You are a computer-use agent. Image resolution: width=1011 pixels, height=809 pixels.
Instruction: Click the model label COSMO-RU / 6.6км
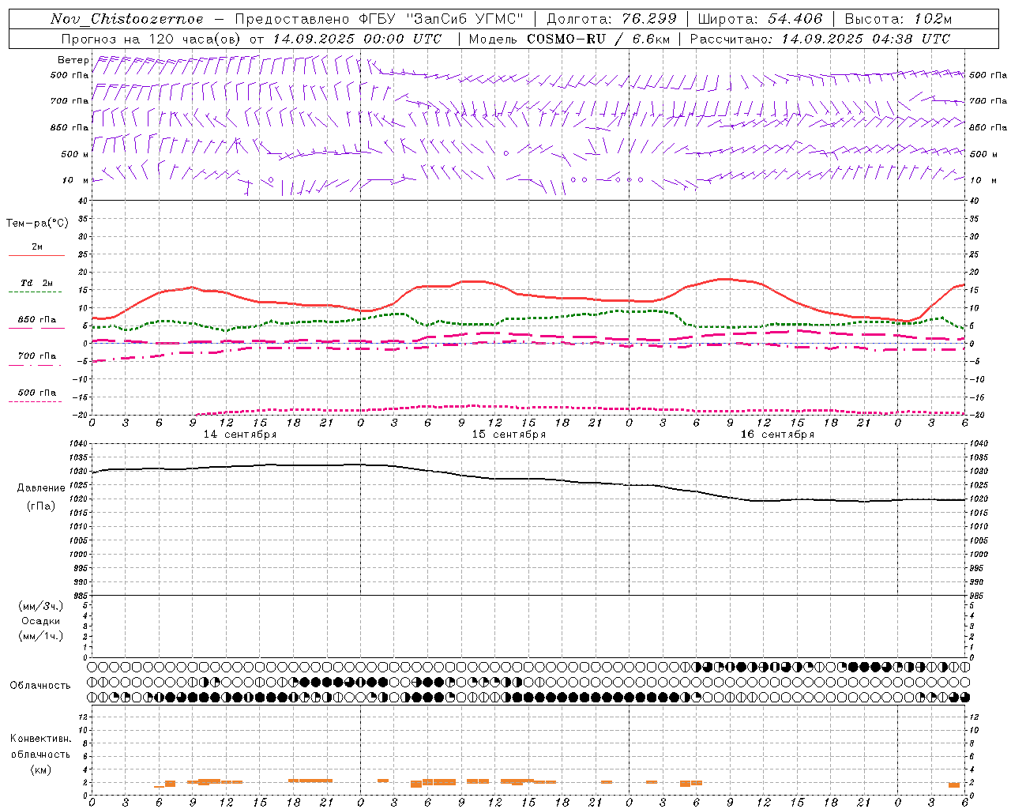pos(598,39)
